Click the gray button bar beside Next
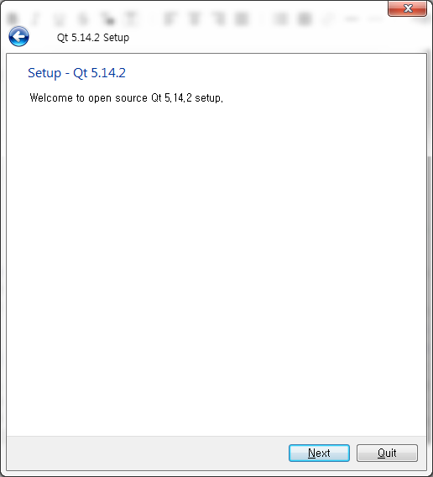Image resolution: width=433 pixels, height=477 pixels. (148, 453)
